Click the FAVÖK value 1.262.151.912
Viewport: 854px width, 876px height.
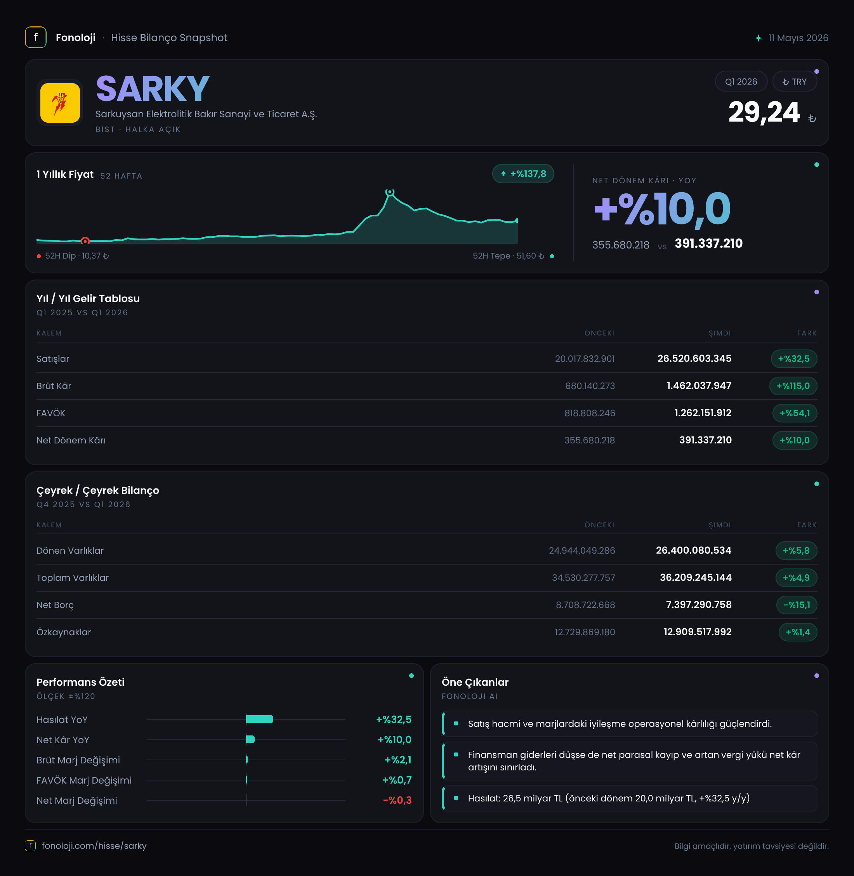pos(702,413)
